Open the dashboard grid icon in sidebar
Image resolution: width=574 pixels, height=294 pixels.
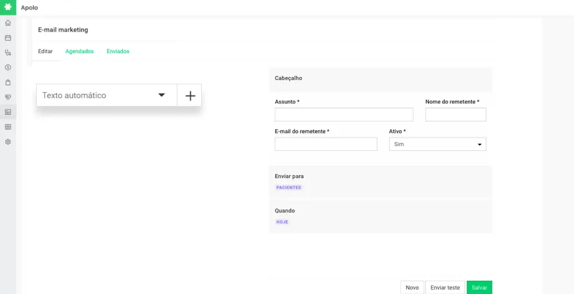[x=8, y=127]
